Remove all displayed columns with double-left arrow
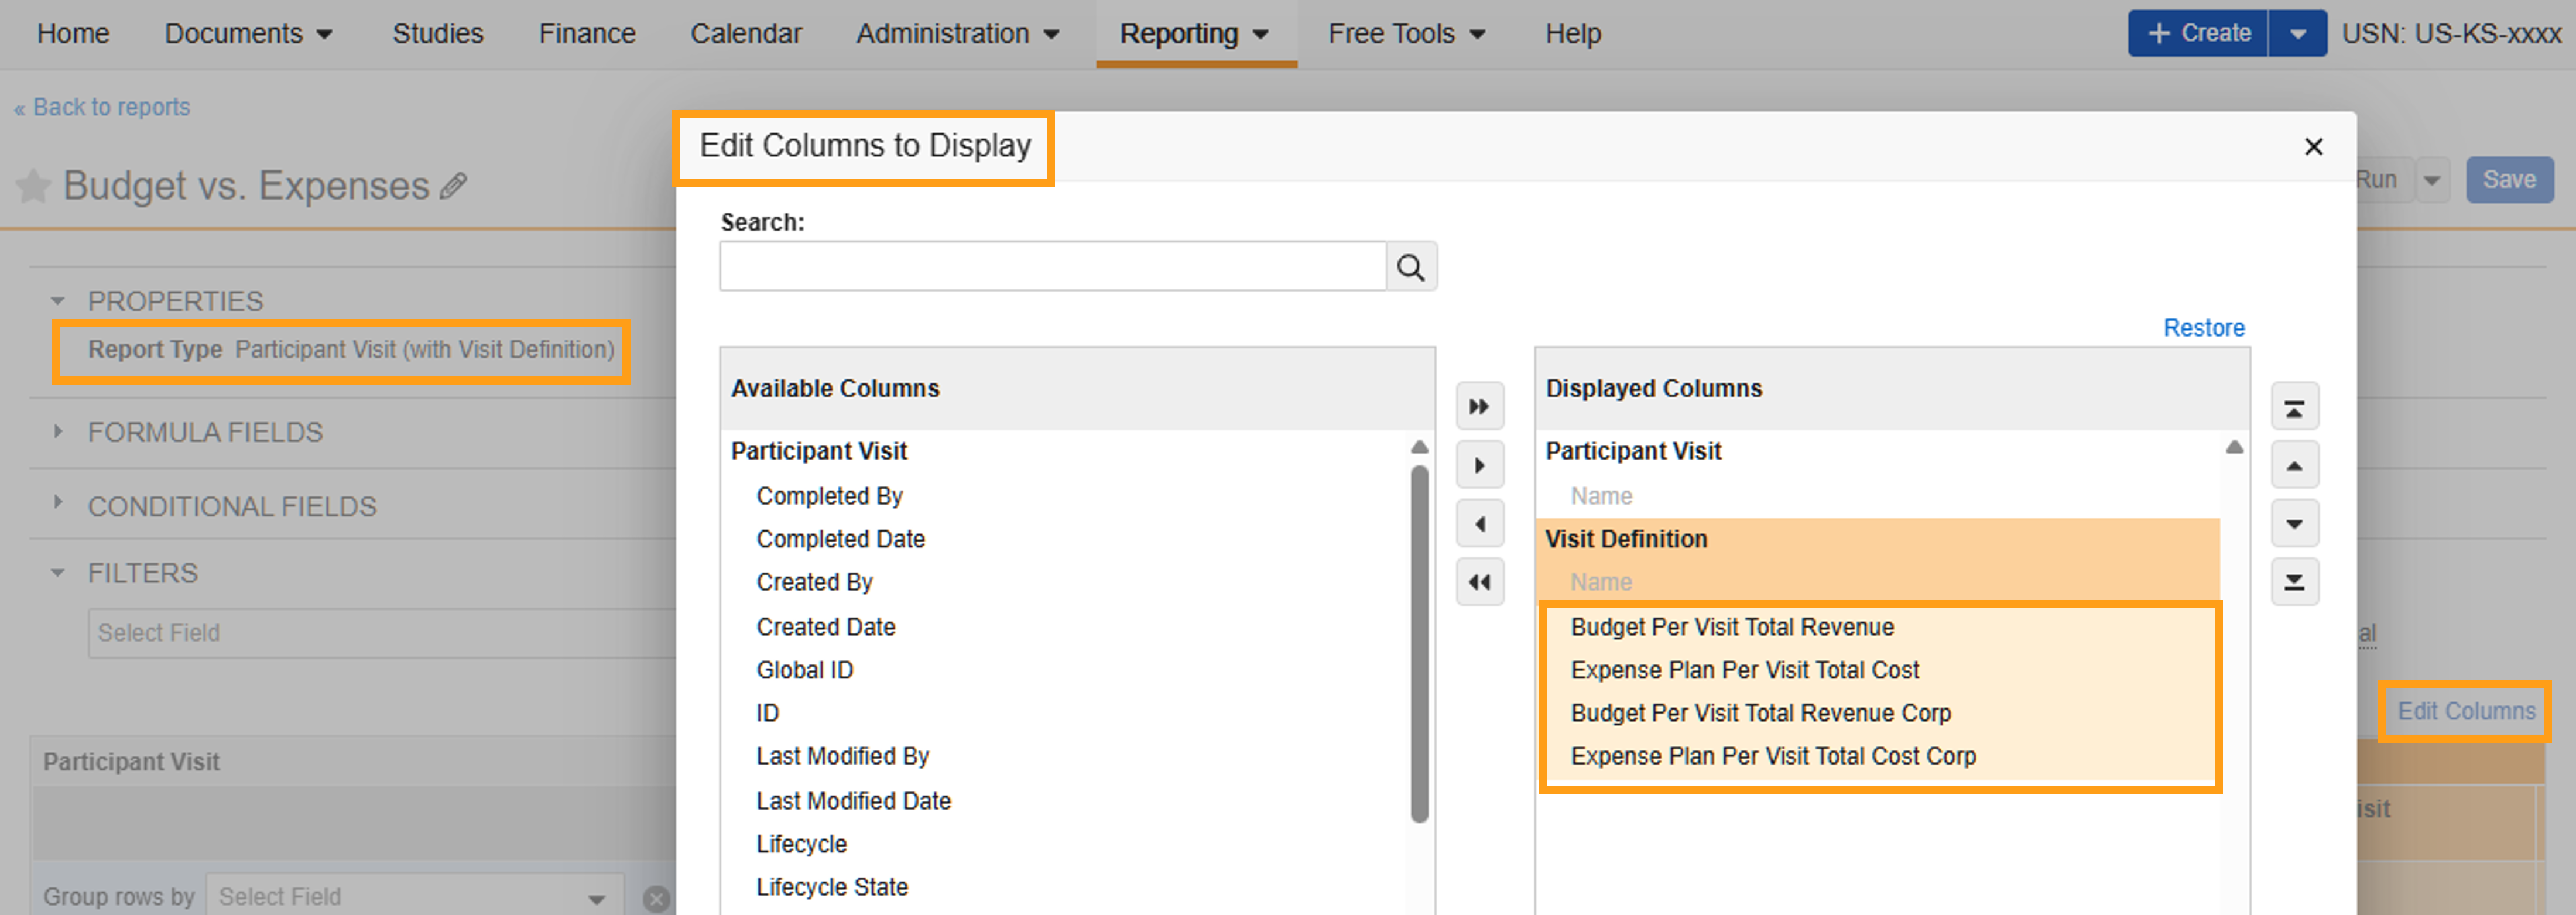Image resolution: width=2576 pixels, height=915 pixels. click(1479, 582)
